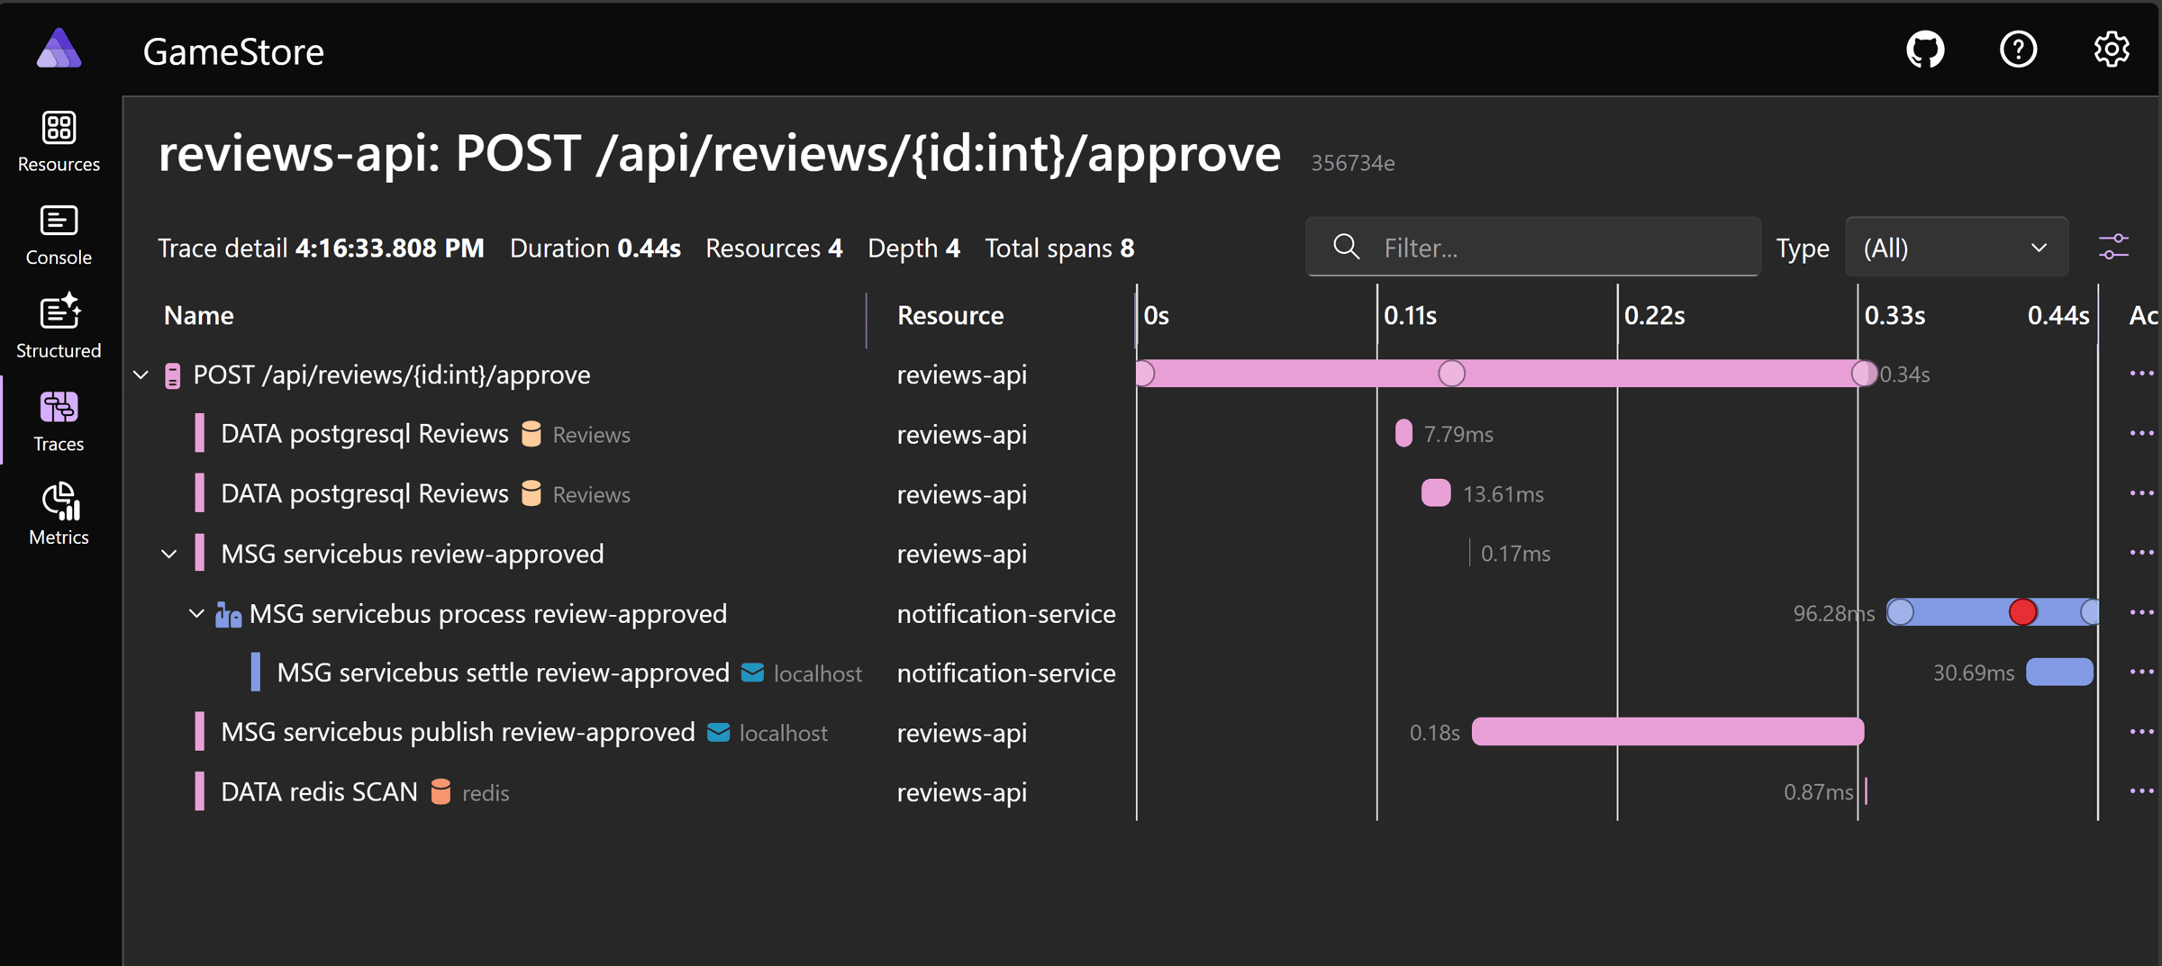Screen dimensions: 2162x966
Task: Select the Traces tab in sidebar
Action: click(x=59, y=421)
